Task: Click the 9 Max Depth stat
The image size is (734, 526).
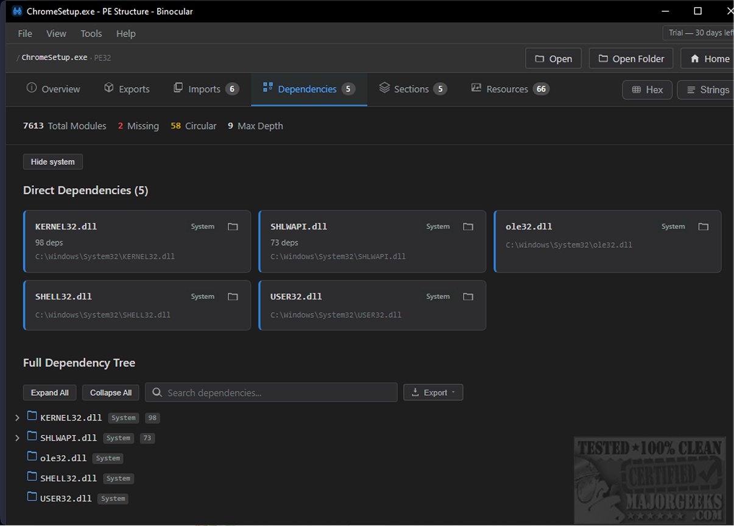Action: (255, 126)
